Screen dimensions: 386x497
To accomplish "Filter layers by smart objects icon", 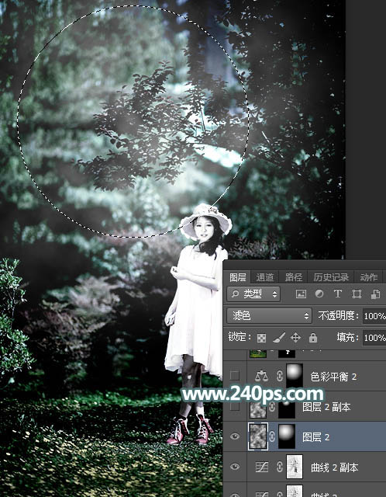I will [x=375, y=294].
